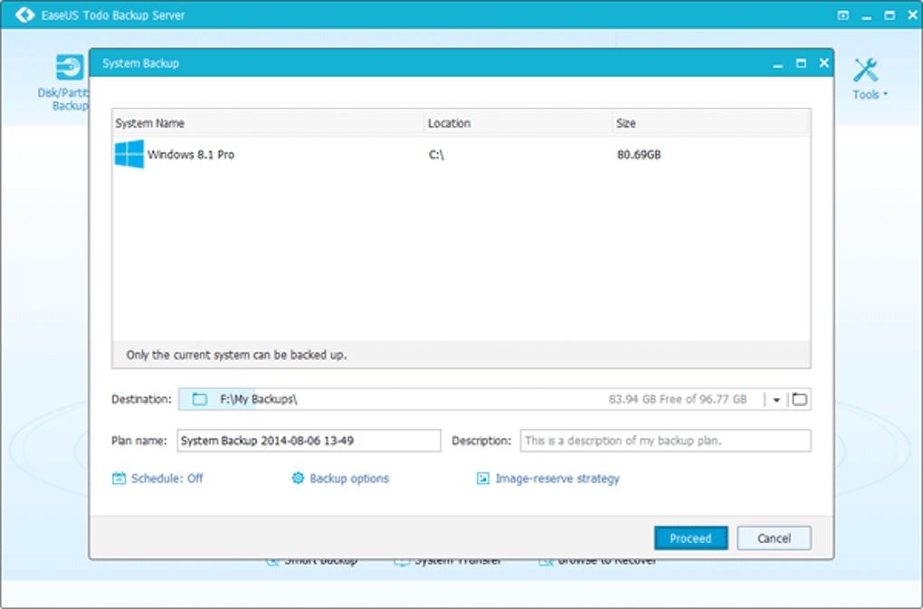Image resolution: width=923 pixels, height=609 pixels.
Task: Sort by Location column header
Action: (x=518, y=123)
